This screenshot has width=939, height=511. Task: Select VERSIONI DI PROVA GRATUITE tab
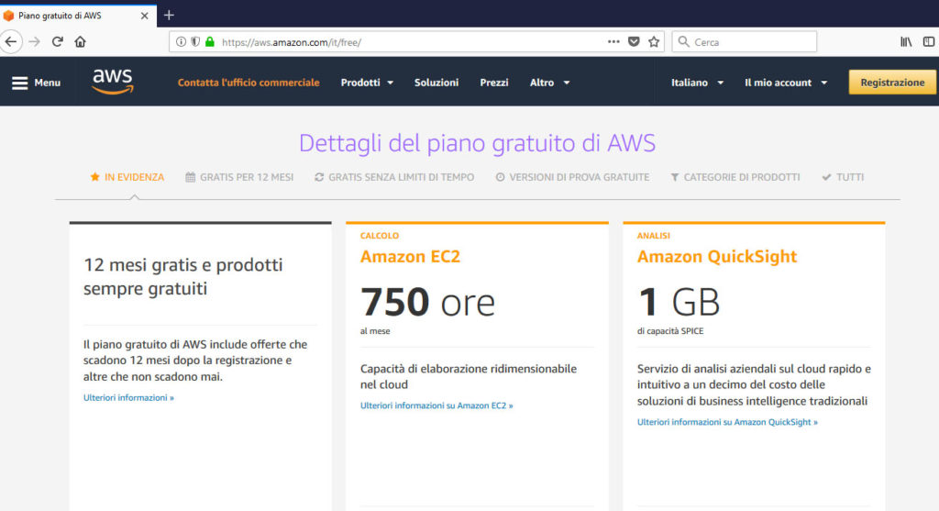point(572,177)
